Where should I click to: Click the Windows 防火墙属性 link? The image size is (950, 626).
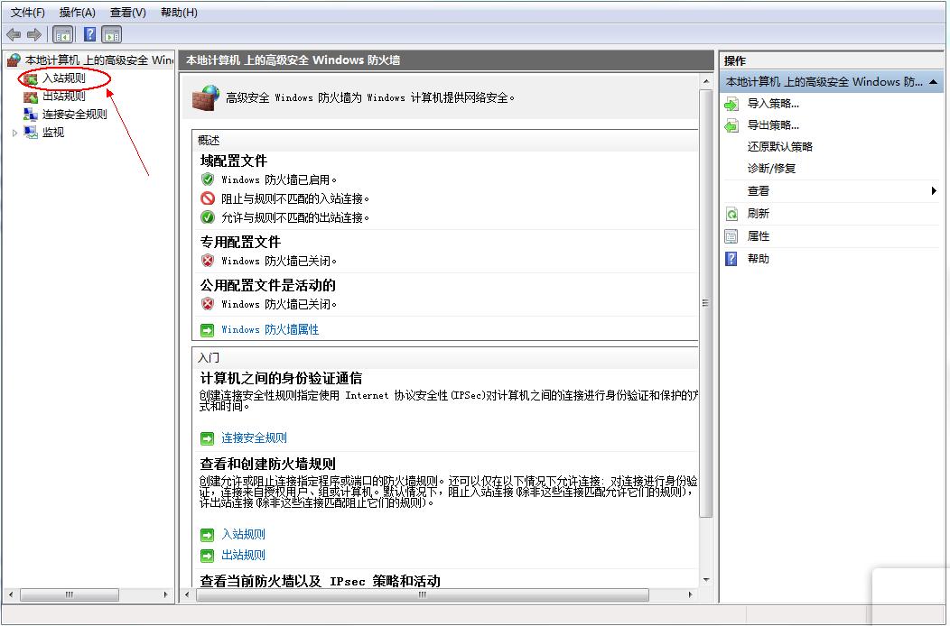[270, 329]
